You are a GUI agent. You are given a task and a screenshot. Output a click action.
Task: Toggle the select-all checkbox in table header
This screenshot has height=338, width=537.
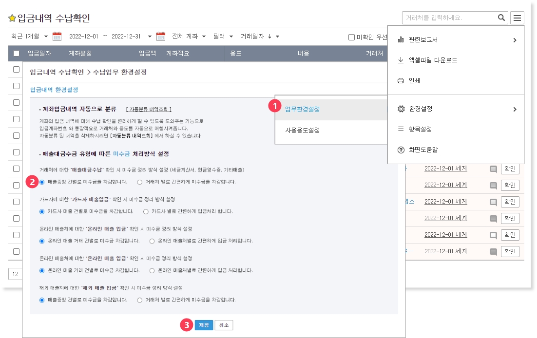pos(16,53)
